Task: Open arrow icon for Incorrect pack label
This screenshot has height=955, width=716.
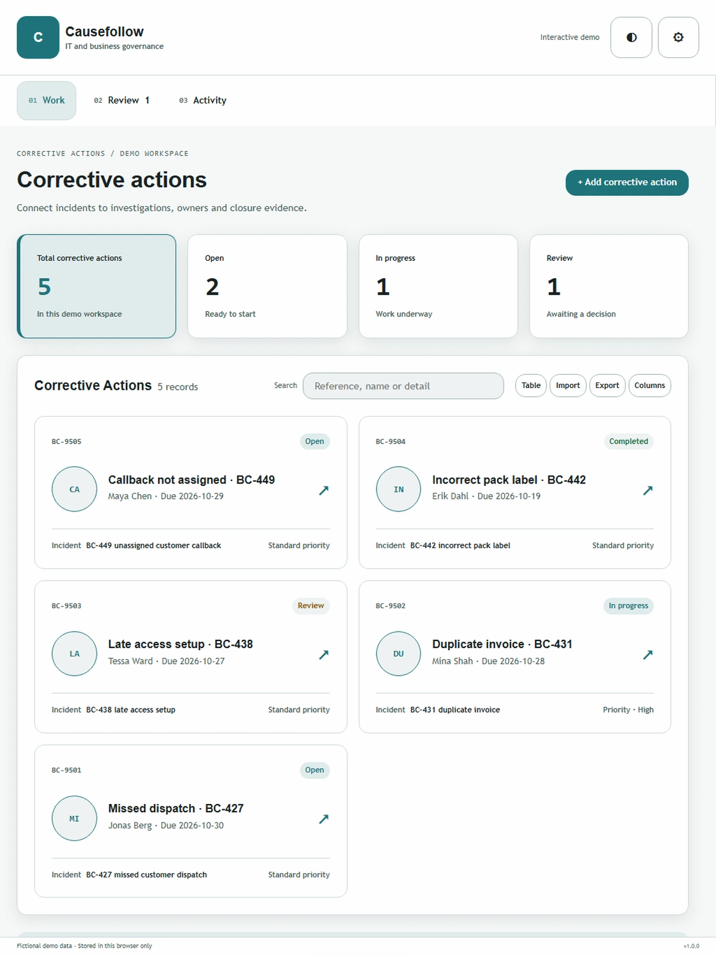Action: coord(647,490)
